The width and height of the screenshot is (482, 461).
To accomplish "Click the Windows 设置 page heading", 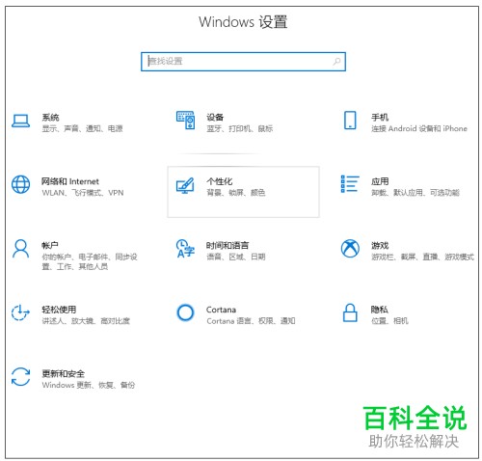I will pos(243,22).
